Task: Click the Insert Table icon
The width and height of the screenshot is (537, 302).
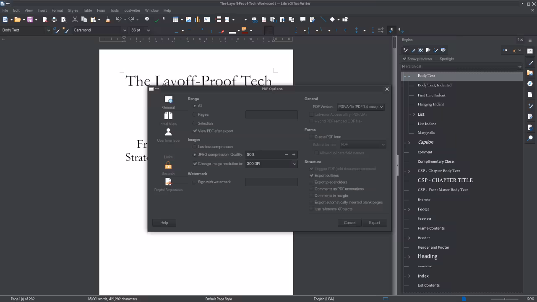Action: (x=176, y=19)
